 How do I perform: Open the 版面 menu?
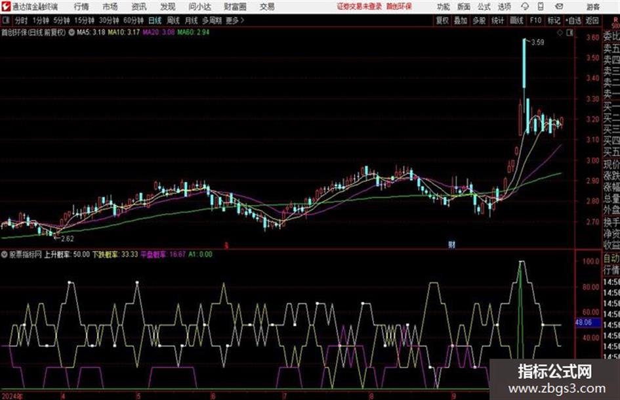tap(463, 7)
